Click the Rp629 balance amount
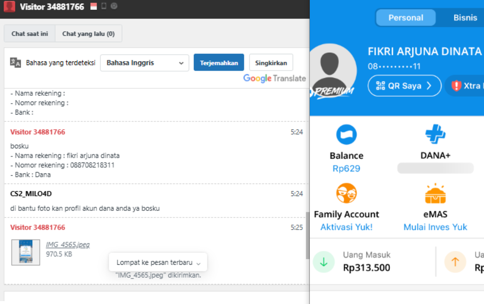484x304 pixels. click(346, 169)
